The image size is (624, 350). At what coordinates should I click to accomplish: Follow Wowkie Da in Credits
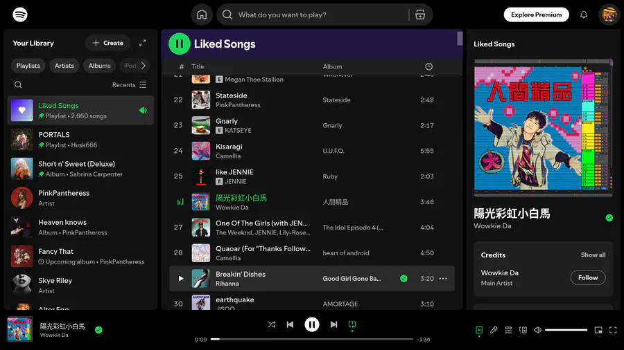pos(588,278)
